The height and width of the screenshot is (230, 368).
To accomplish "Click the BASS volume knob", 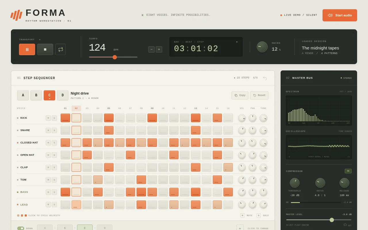I will [242, 192].
